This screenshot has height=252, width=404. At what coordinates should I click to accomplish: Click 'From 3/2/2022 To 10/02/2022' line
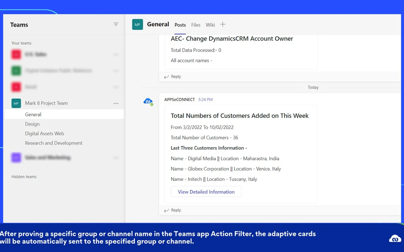[x=202, y=127]
